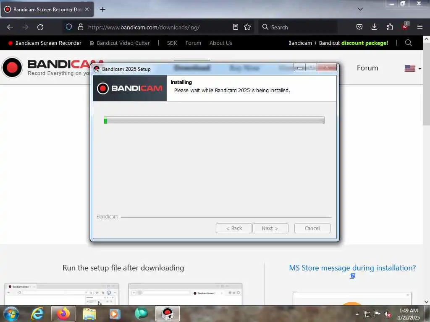
Task: Launch Internet Explorer from taskbar
Action: [x=37, y=314]
